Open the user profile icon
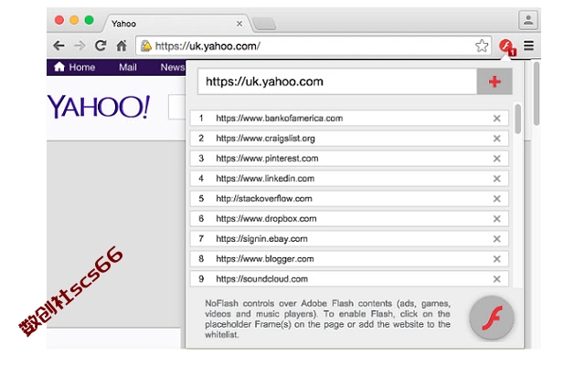Viewport: 585px width, 365px height. click(528, 20)
